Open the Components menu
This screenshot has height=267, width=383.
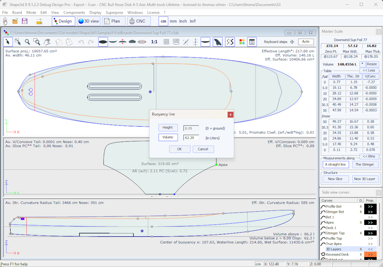pos(74,13)
